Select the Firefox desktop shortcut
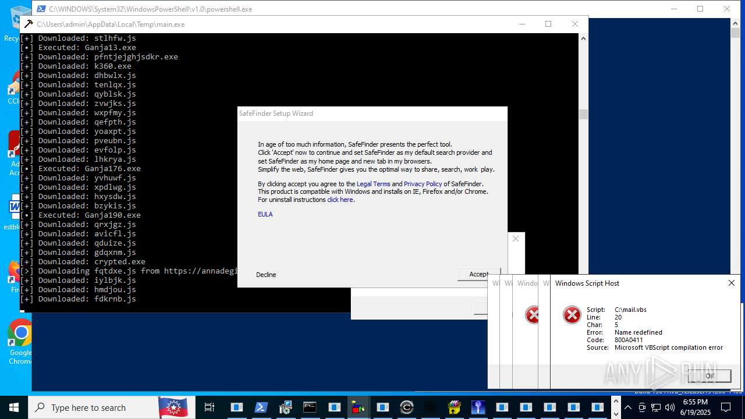The width and height of the screenshot is (745, 419). 15,276
